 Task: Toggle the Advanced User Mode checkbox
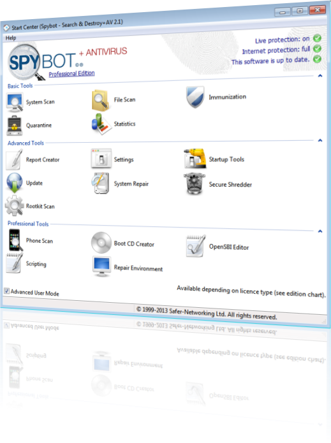[7, 291]
